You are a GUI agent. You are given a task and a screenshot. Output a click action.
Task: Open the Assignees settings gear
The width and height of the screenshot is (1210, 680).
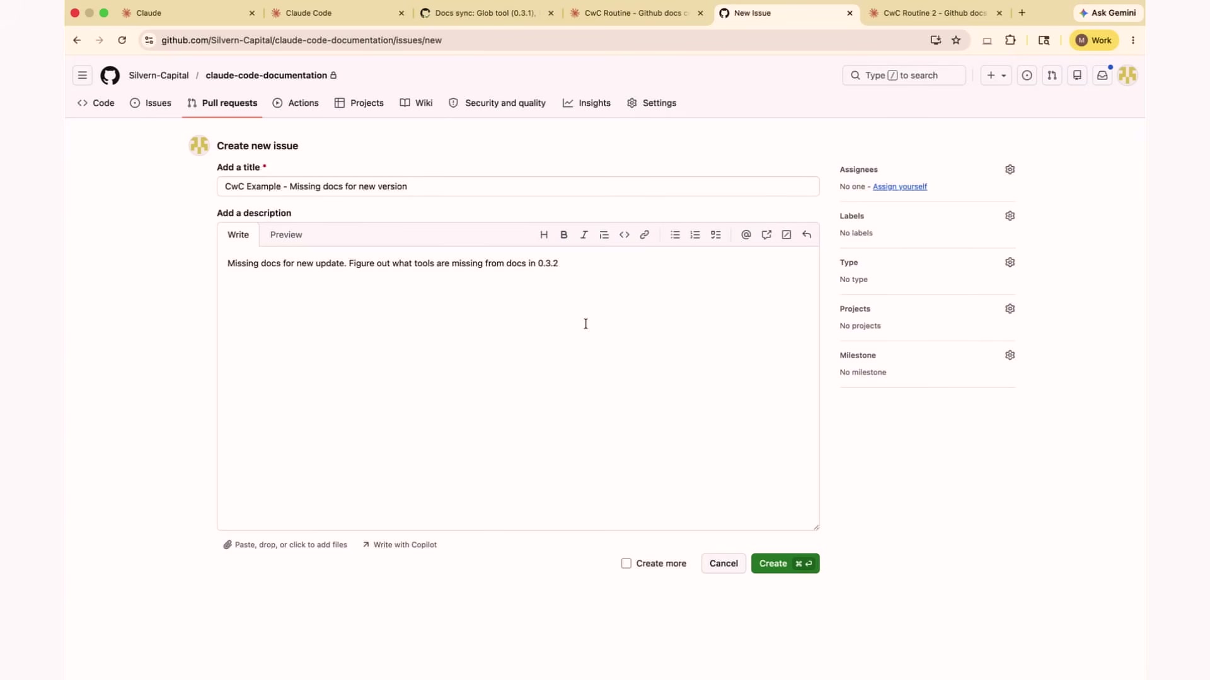coord(1010,169)
